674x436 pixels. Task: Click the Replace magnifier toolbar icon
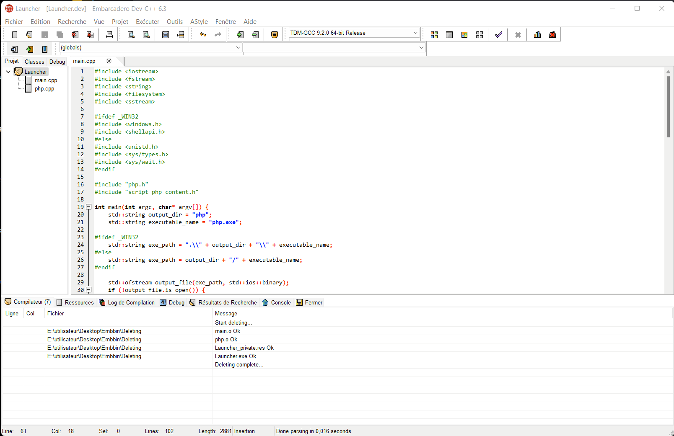(146, 35)
